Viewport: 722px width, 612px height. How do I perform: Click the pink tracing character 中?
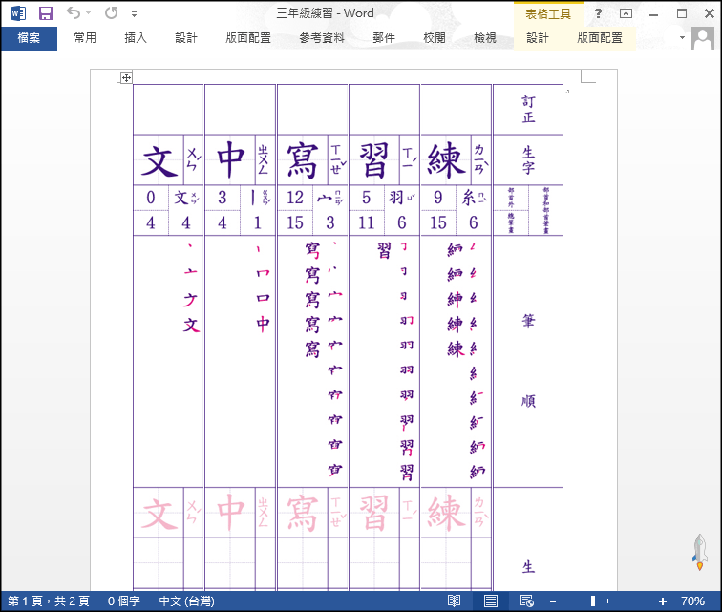coord(231,513)
